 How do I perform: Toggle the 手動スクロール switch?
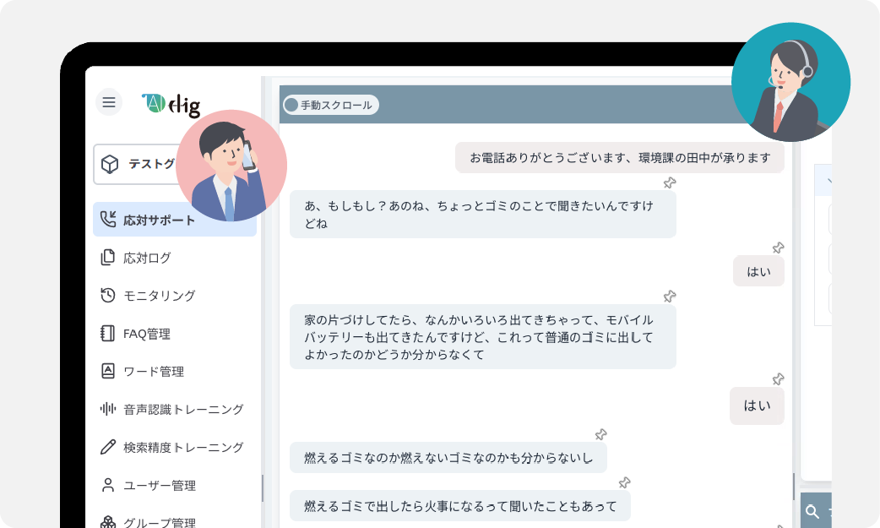tap(292, 105)
